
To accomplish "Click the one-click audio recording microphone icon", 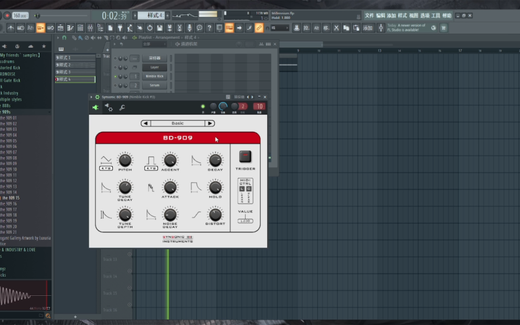I will tap(190, 28).
